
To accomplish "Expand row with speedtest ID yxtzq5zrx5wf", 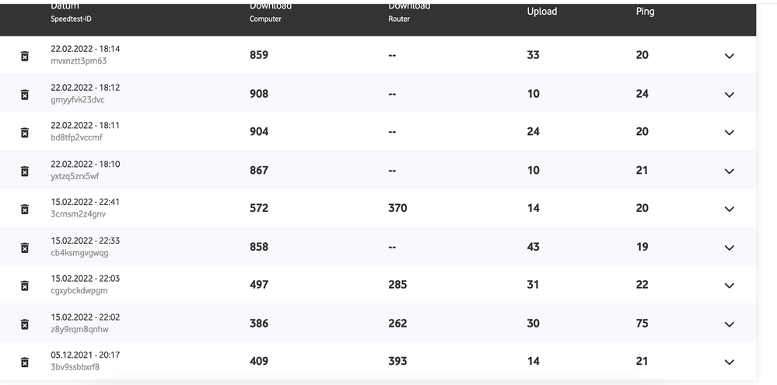I will coord(729,171).
